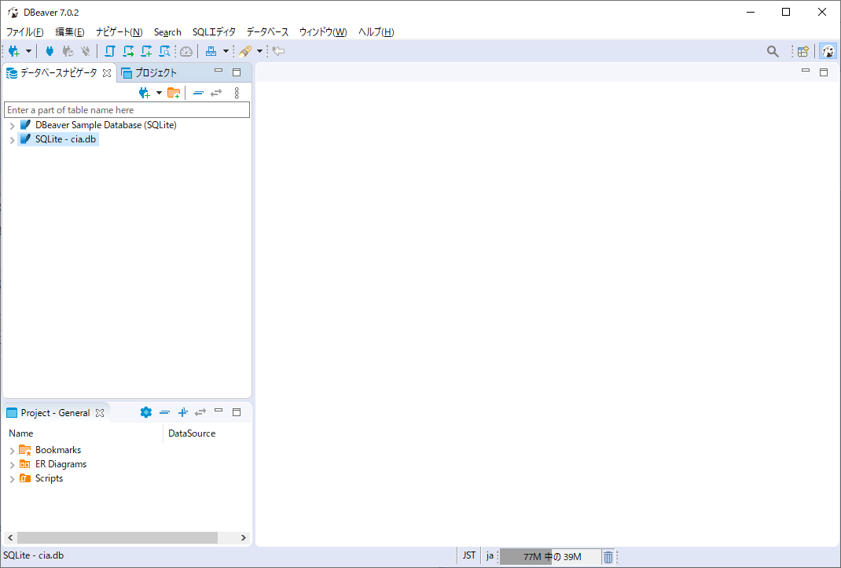Open project settings gear in Project panel
The image size is (841, 568).
[145, 412]
